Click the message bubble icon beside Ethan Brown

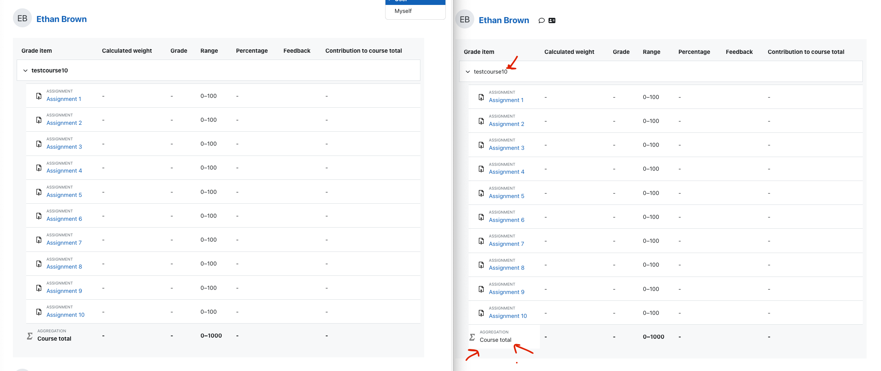[x=541, y=20]
